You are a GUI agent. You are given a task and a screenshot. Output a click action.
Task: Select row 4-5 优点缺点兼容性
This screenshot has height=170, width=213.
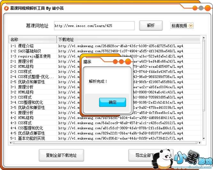(x=105, y=133)
